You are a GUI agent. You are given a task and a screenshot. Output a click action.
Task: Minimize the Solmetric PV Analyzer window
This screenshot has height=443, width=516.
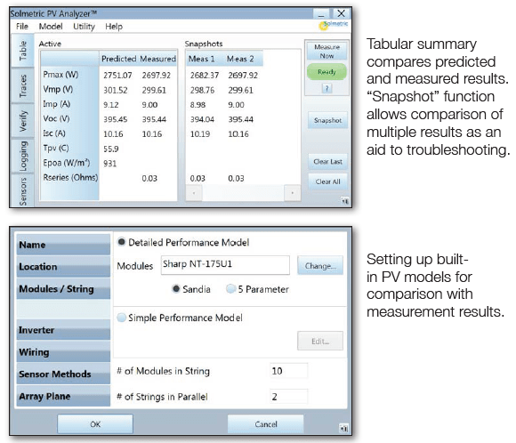click(x=321, y=13)
